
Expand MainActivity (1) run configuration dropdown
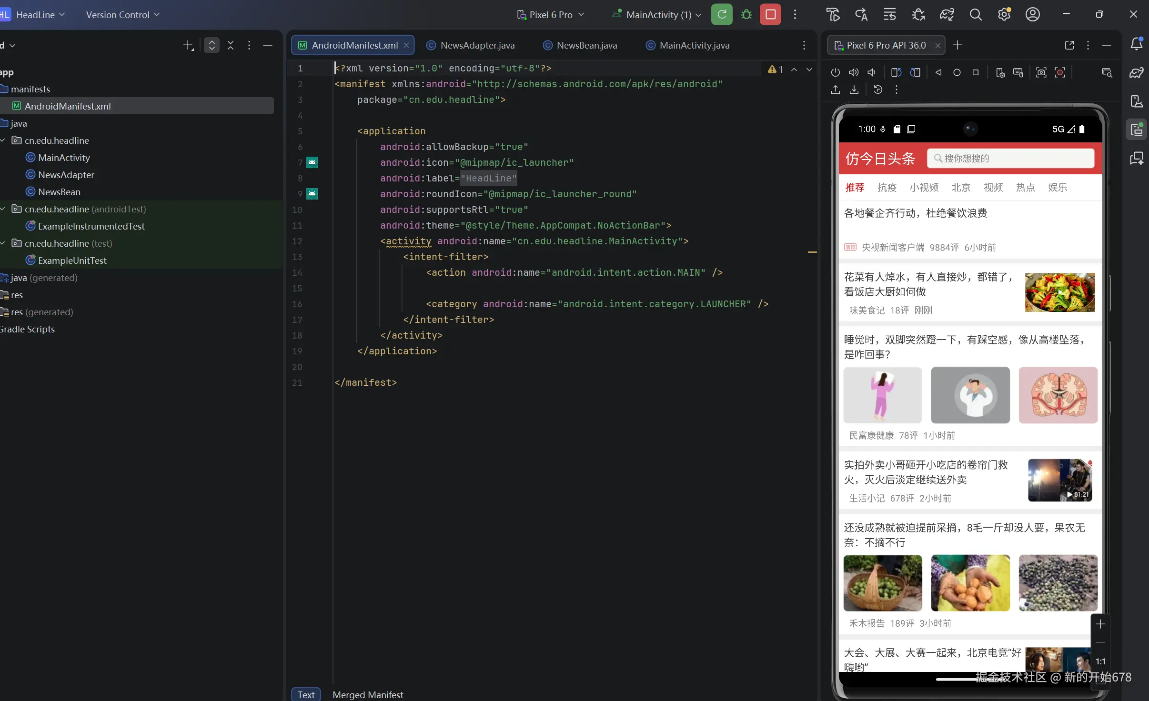(x=658, y=15)
